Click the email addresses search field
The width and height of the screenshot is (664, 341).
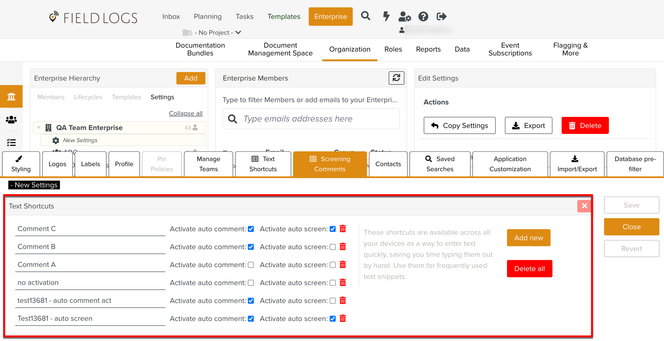pyautogui.click(x=311, y=119)
